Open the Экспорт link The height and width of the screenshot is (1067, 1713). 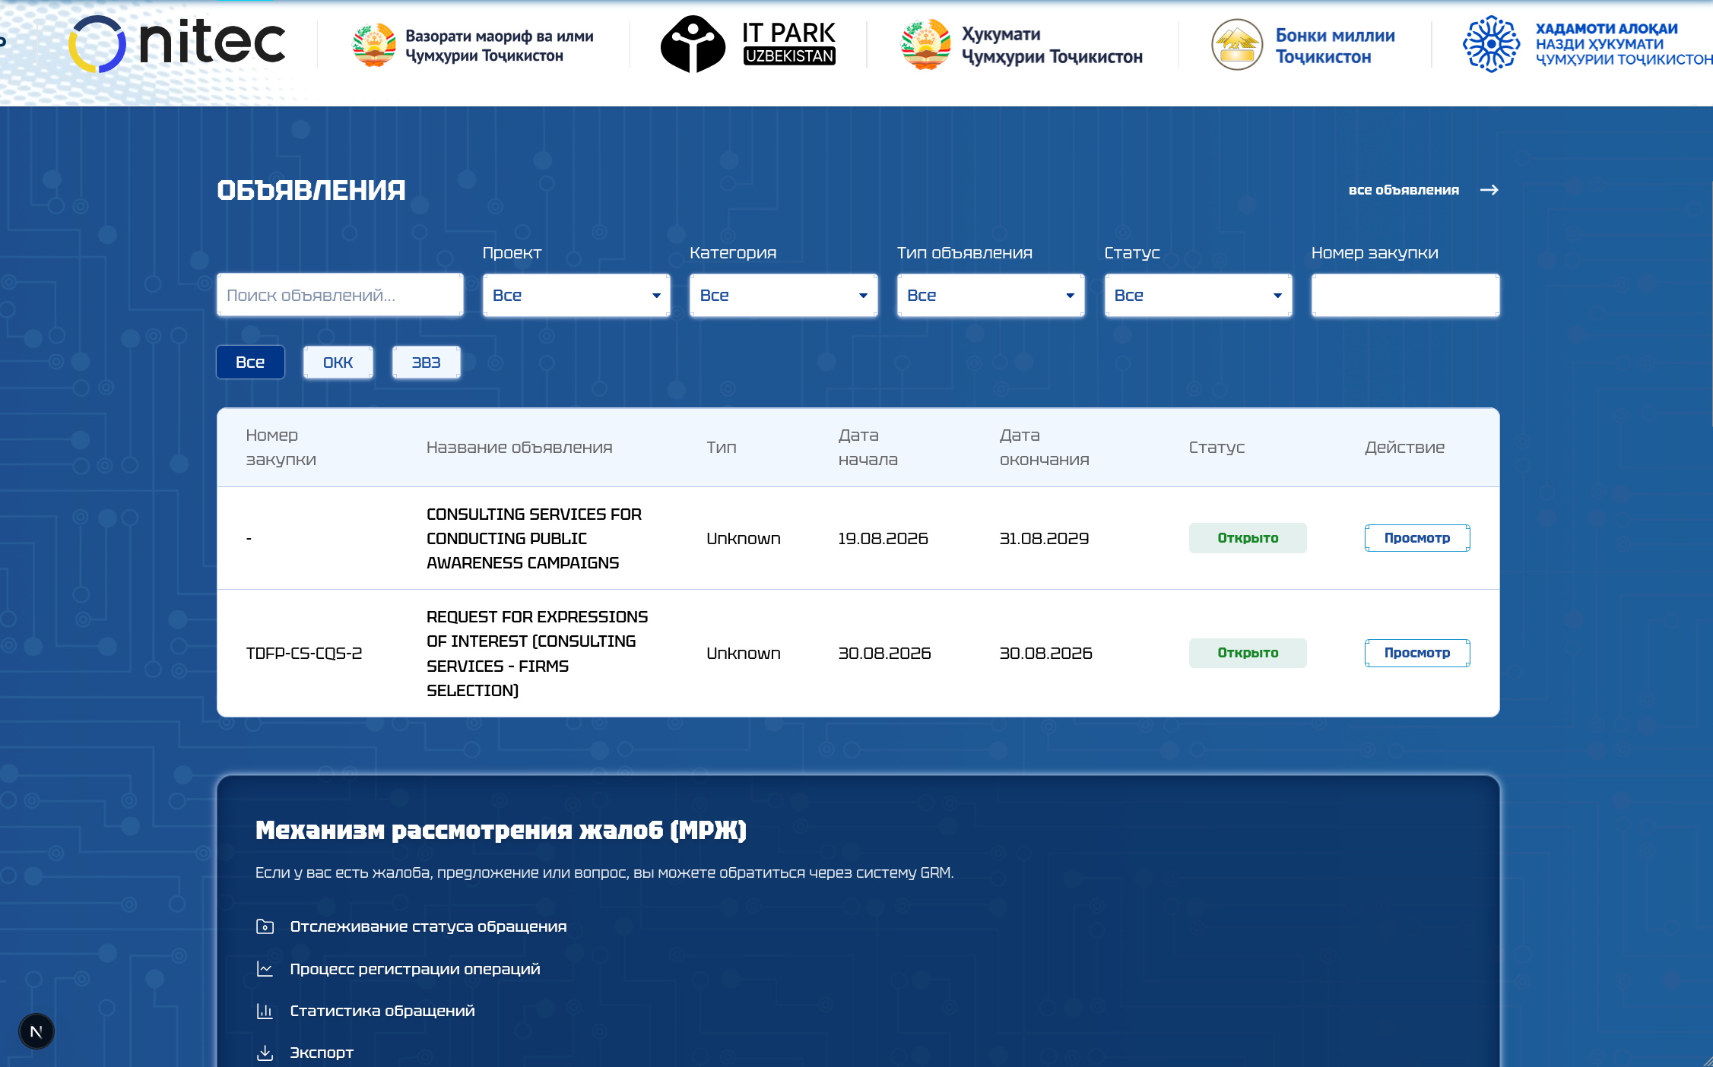point(322,1053)
